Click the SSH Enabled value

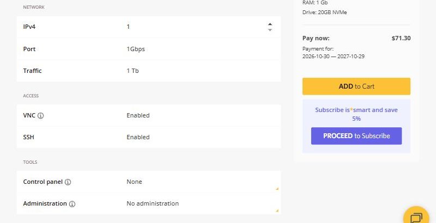click(138, 137)
